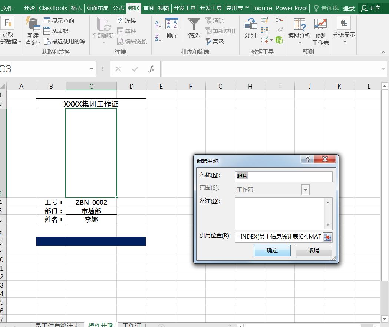The image size is (389, 327).
Task: Click the Data Validation (数据验证) icon
Action: 264,40
